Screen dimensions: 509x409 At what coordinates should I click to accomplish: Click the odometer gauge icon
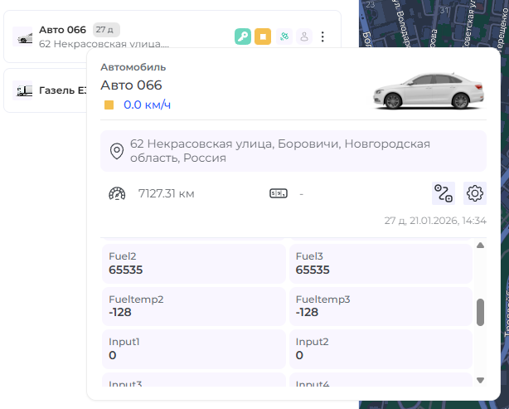click(117, 194)
